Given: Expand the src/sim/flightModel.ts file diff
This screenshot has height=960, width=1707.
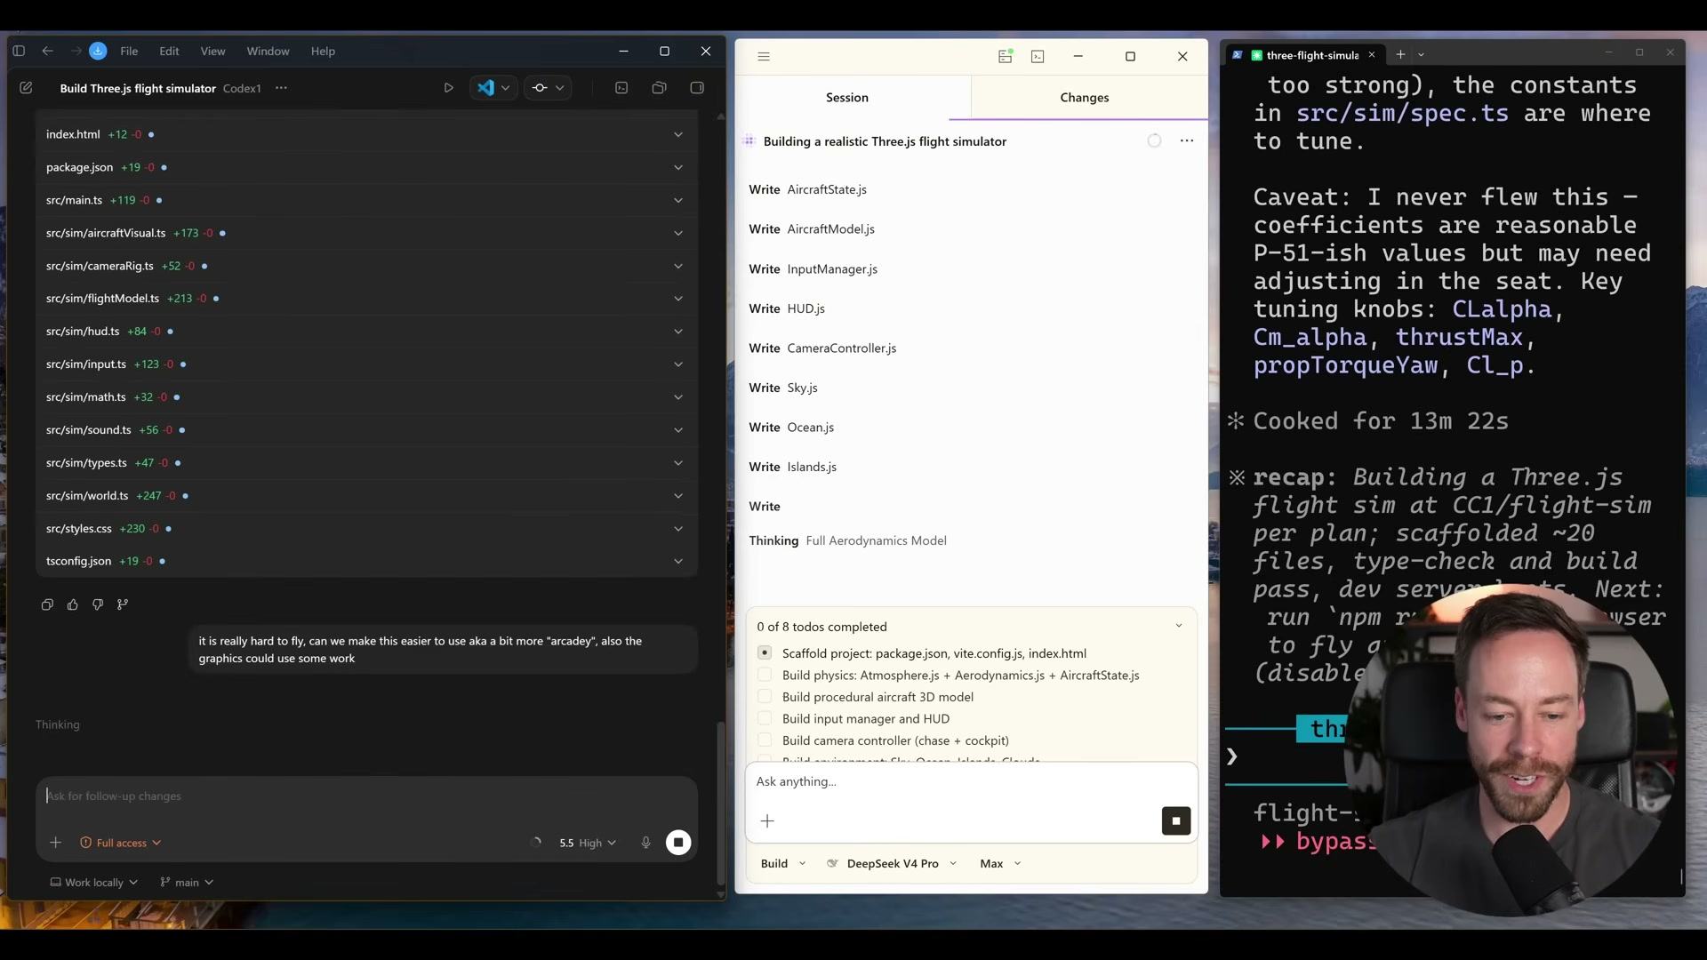Looking at the screenshot, I should 678,299.
